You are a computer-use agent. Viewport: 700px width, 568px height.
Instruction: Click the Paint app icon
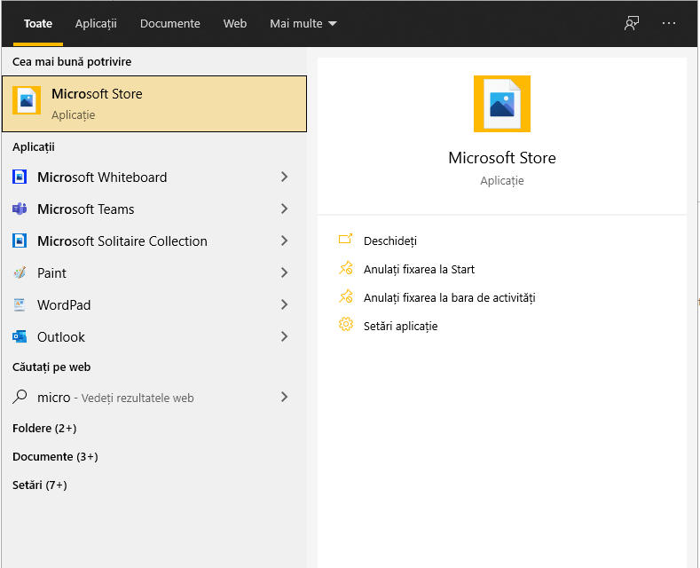(20, 272)
